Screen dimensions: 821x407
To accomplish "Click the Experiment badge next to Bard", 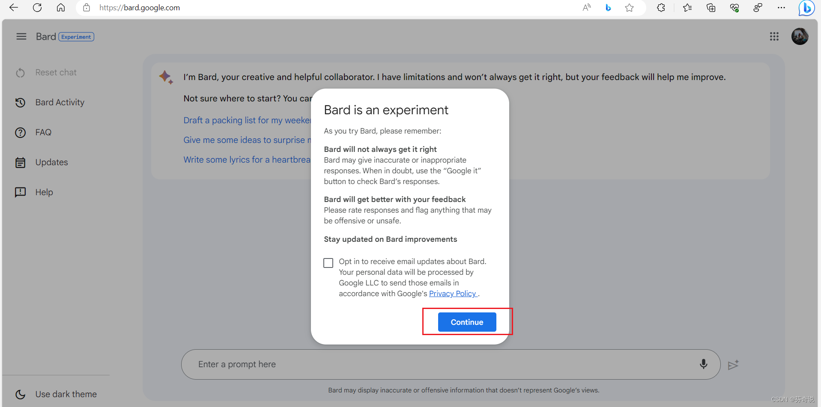I will pyautogui.click(x=76, y=37).
